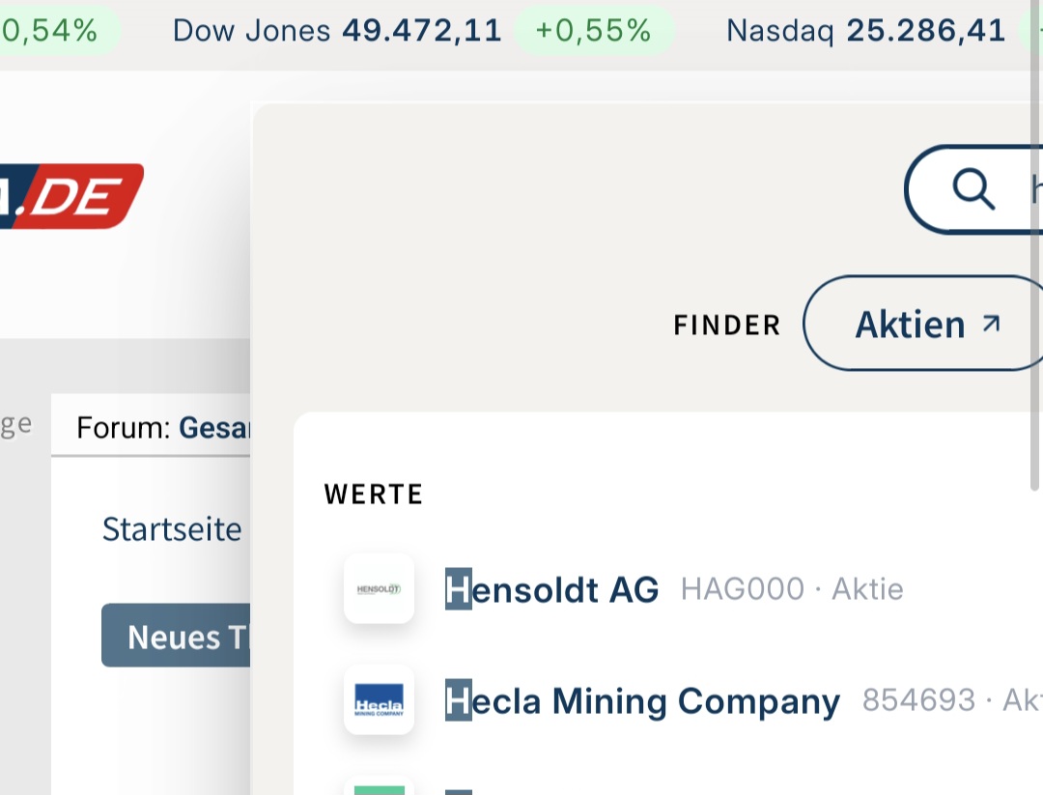
Task: Click the external arrow icon beside Aktien
Action: pos(991,324)
